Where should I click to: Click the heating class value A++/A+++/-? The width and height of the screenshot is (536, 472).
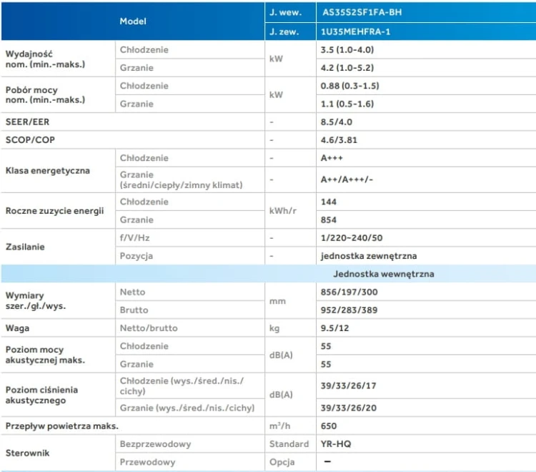[347, 180]
